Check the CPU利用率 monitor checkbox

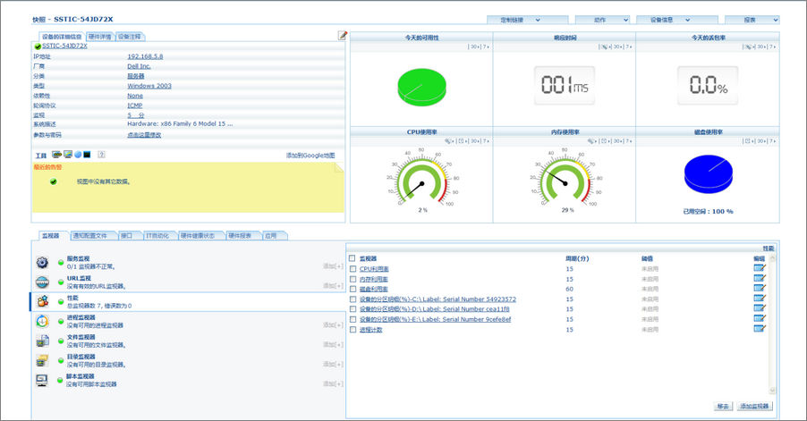[353, 268]
